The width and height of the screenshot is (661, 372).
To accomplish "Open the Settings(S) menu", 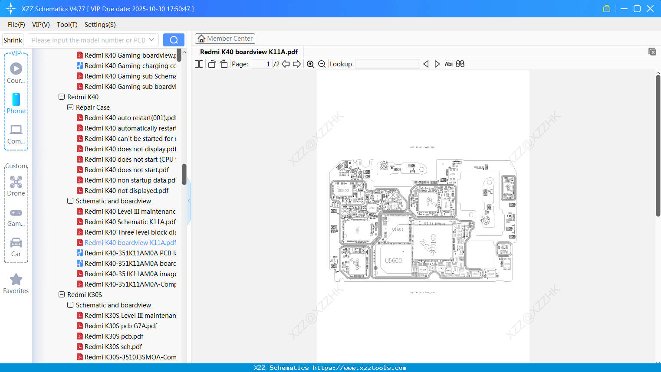I will [x=99, y=25].
